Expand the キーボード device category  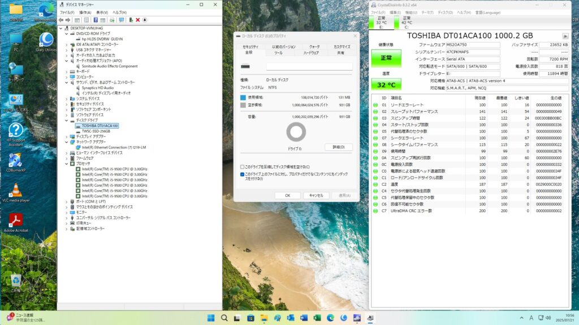click(66, 72)
